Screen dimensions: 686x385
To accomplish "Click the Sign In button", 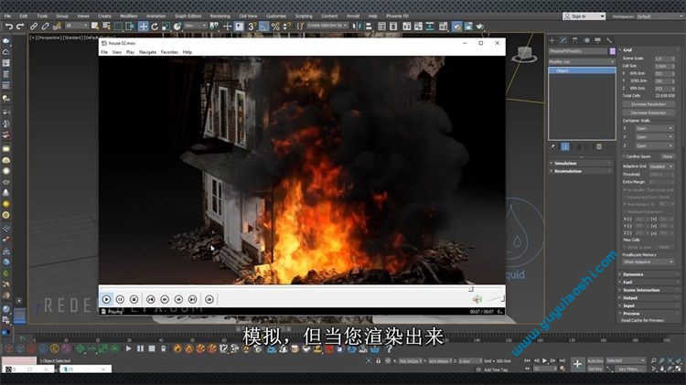I will pyautogui.click(x=584, y=16).
